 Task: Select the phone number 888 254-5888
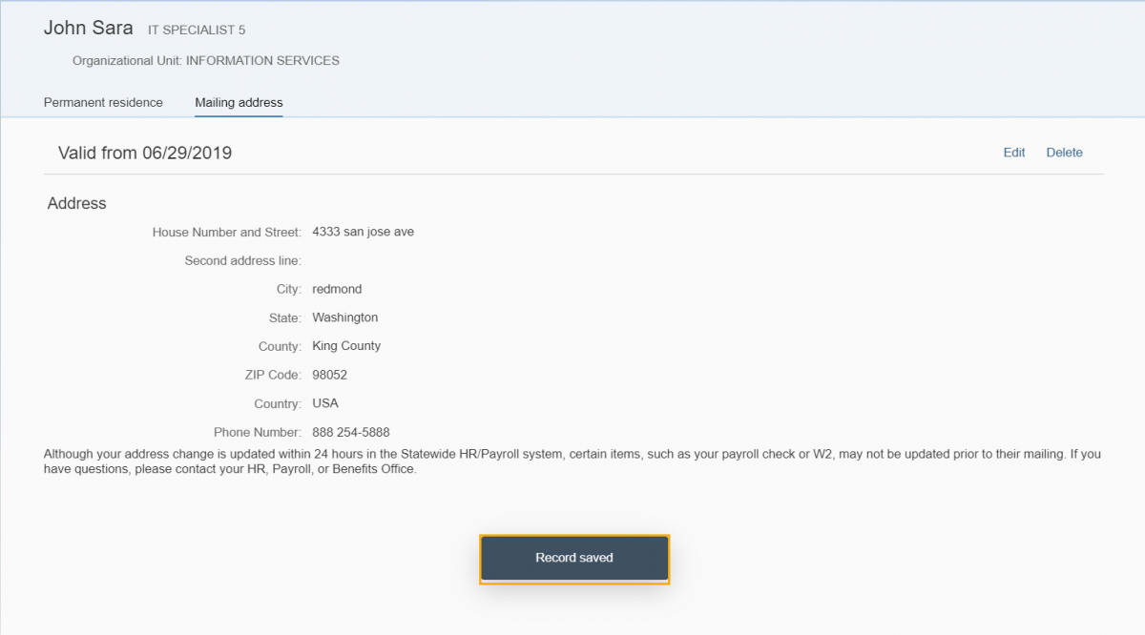pyautogui.click(x=351, y=432)
